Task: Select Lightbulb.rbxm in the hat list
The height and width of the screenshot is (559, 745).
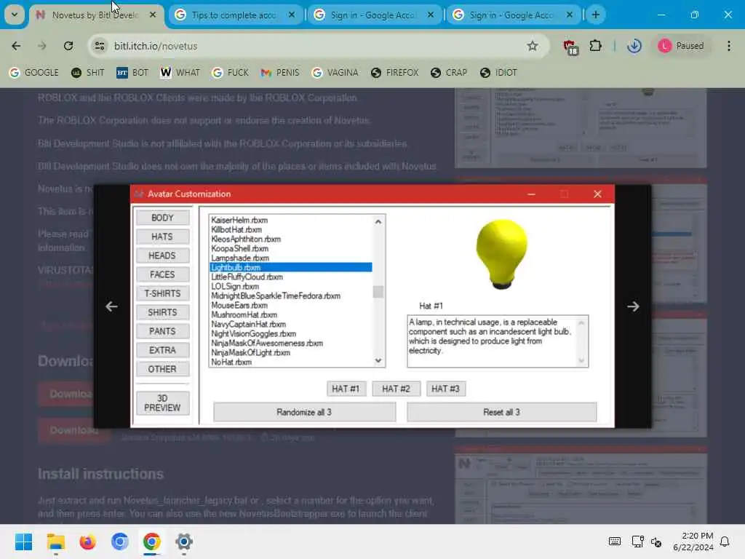Action: [x=291, y=268]
